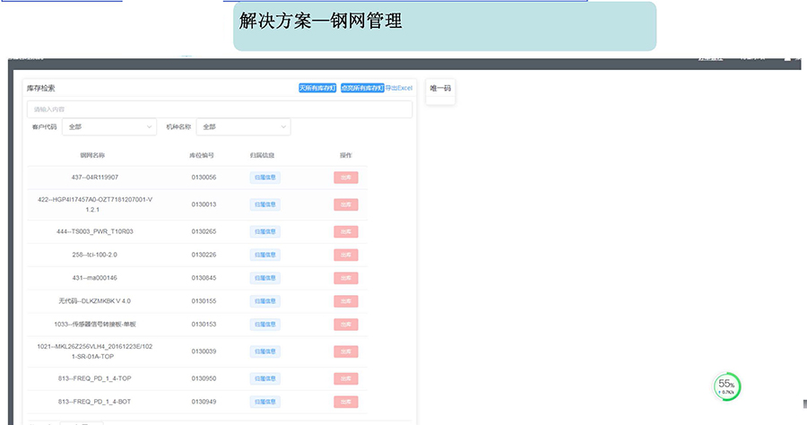Click the search input field under 库存检索
The image size is (807, 425).
[x=219, y=109]
